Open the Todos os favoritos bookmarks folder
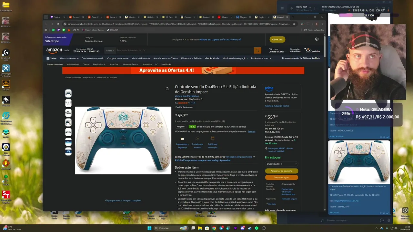Image resolution: width=413 pixels, height=232 pixels. 314,30
